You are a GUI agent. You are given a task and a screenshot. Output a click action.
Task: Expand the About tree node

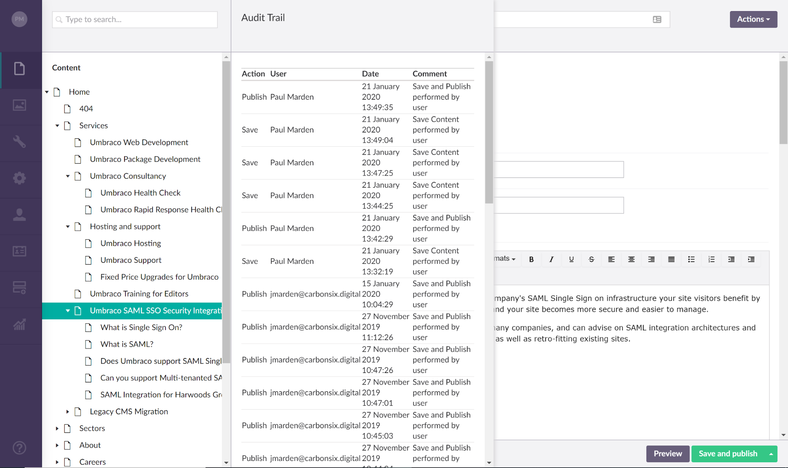click(57, 445)
